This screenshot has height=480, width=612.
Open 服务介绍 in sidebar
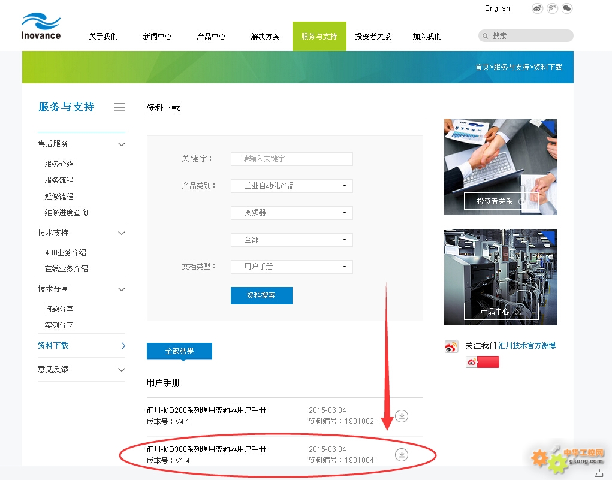pos(59,164)
